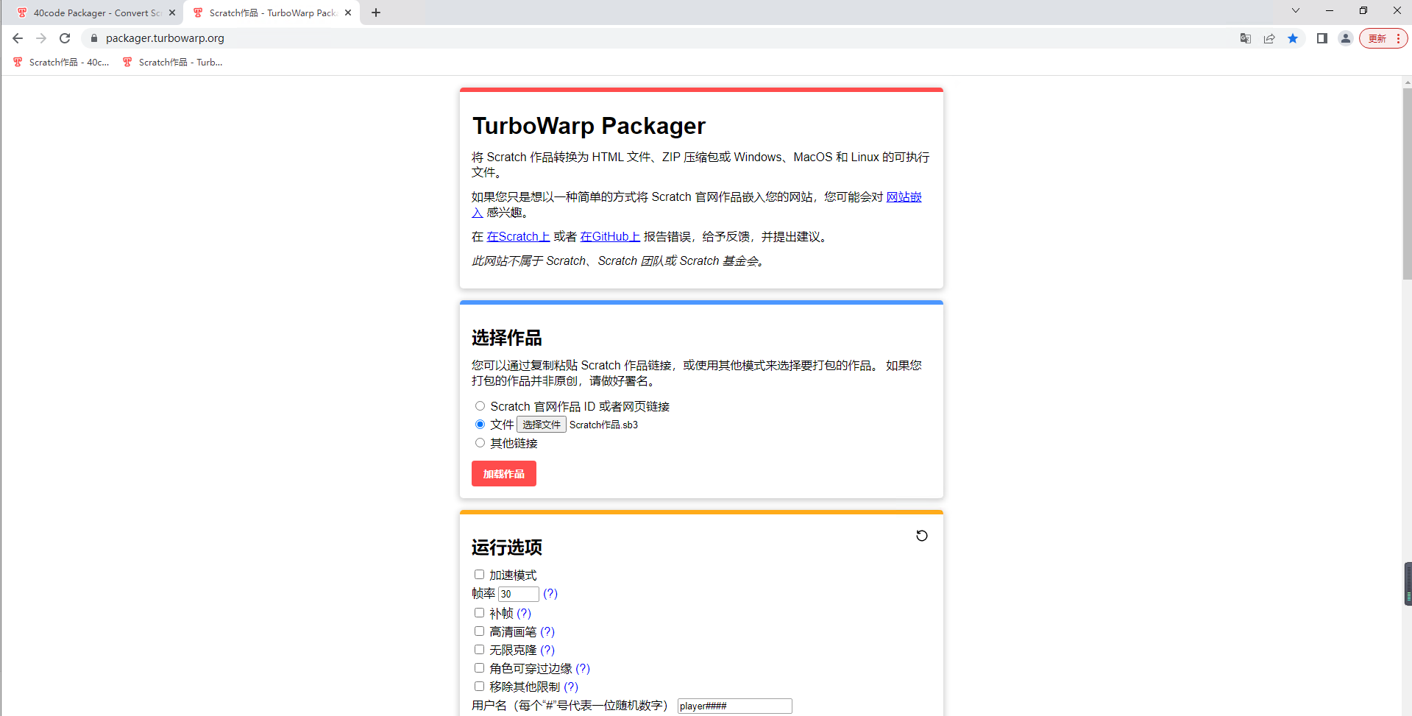Click the address bar URL packager.turbowarp.org
This screenshot has height=716, width=1412.
165,38
